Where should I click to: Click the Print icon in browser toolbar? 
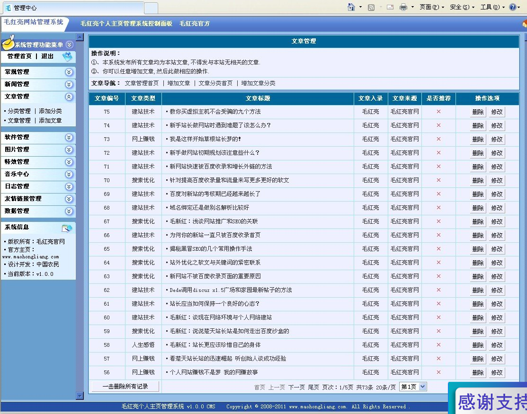click(403, 7)
